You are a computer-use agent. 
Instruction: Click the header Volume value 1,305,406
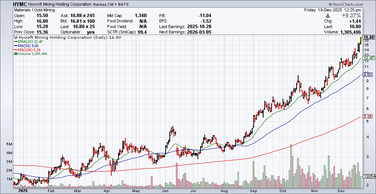click(350, 32)
